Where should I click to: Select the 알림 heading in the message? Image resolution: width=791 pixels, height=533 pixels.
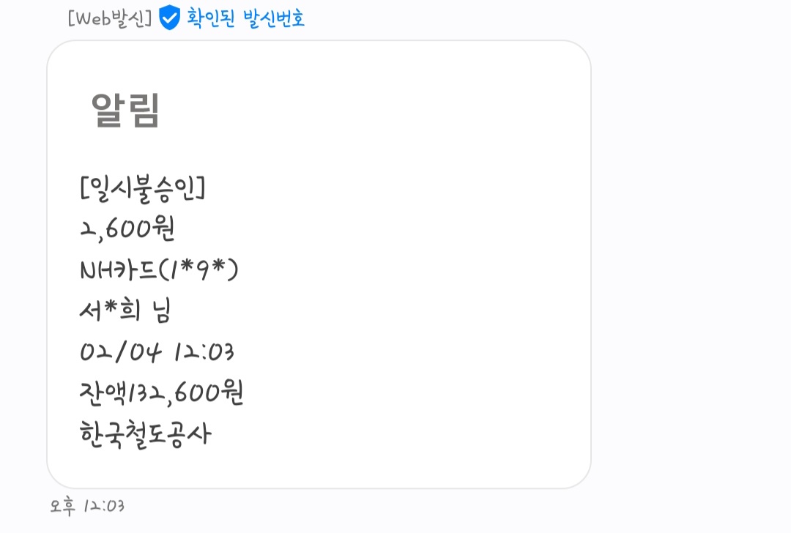[x=125, y=111]
